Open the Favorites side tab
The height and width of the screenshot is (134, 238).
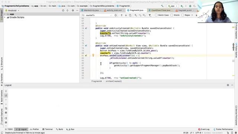coord(1,80)
